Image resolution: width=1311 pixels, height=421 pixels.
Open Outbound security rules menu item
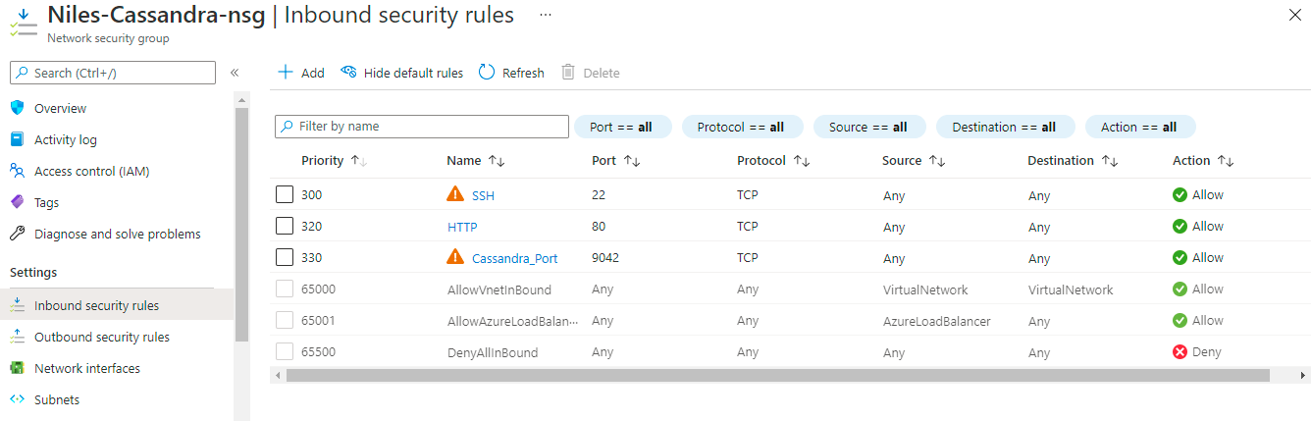click(x=101, y=337)
